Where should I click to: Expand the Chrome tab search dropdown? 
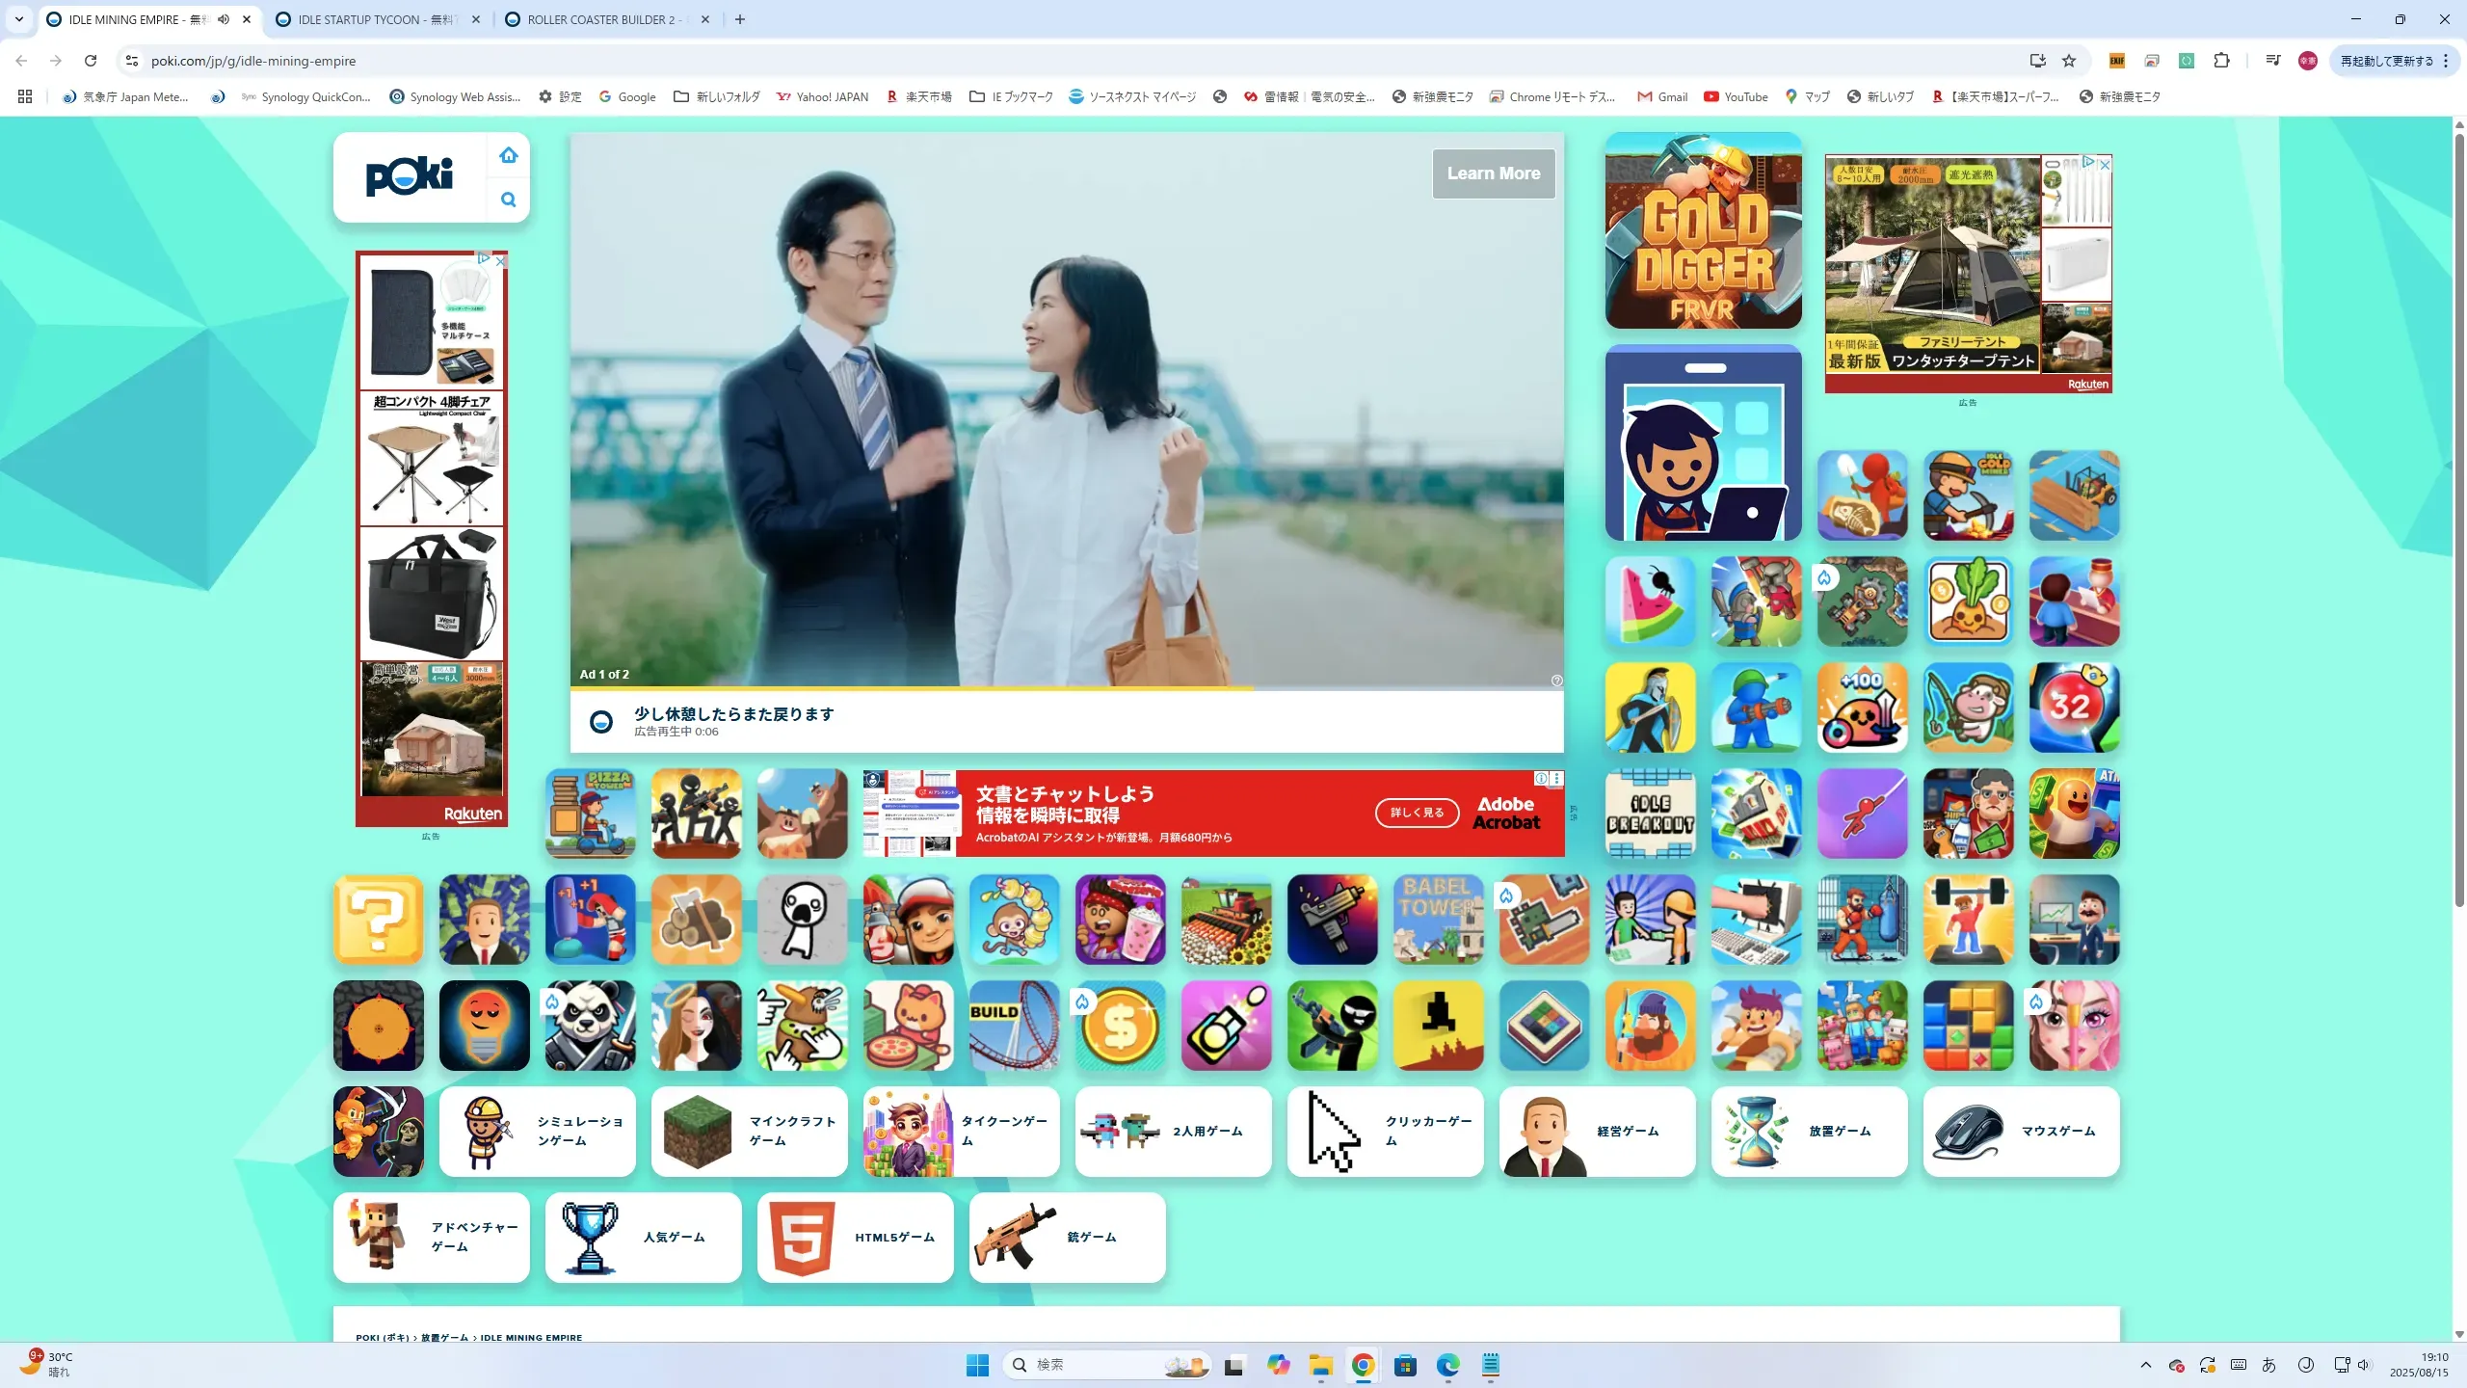click(x=18, y=19)
